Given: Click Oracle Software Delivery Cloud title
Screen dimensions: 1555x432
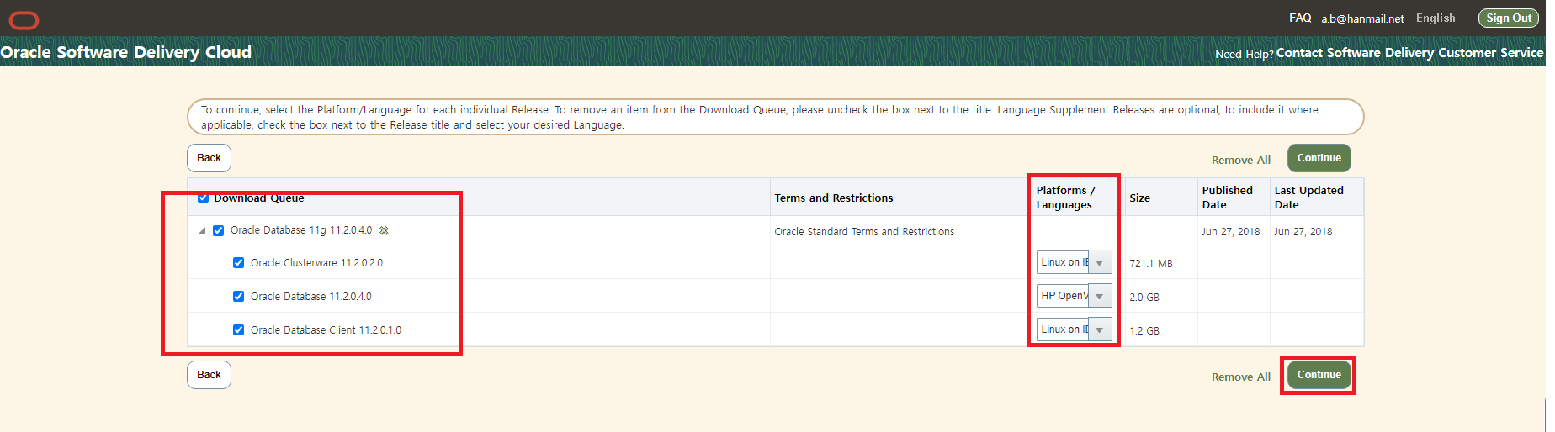Looking at the screenshot, I should [126, 52].
